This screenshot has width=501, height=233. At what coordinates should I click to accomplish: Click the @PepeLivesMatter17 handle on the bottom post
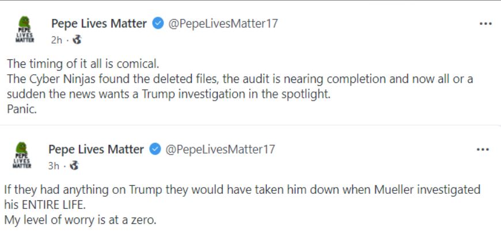[x=220, y=150]
